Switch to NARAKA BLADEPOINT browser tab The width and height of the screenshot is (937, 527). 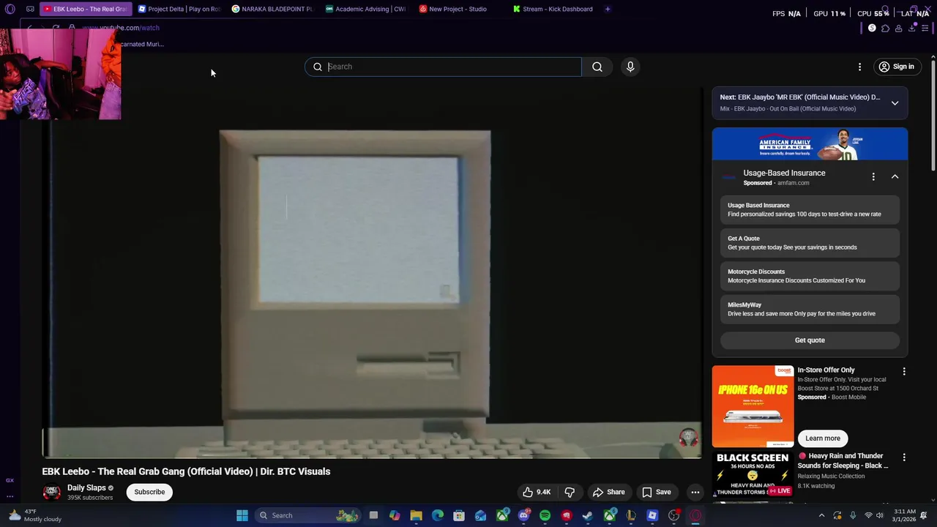[x=272, y=9]
